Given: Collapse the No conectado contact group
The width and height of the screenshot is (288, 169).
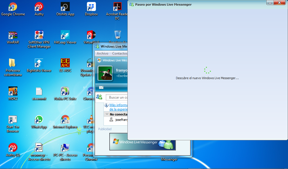Looking at the screenshot, I should tap(107, 114).
